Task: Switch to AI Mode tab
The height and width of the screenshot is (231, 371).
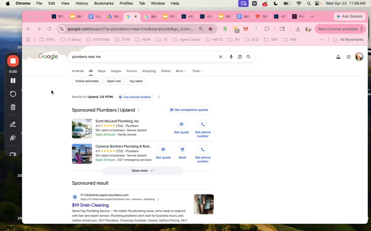Action: coord(78,71)
